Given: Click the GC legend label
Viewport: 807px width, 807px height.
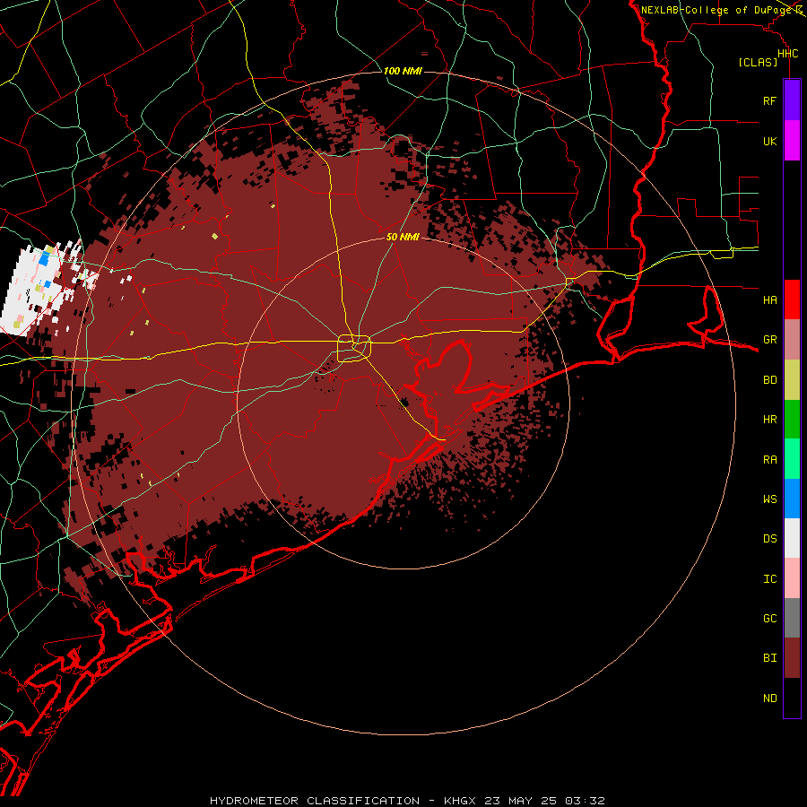Looking at the screenshot, I should [x=769, y=619].
